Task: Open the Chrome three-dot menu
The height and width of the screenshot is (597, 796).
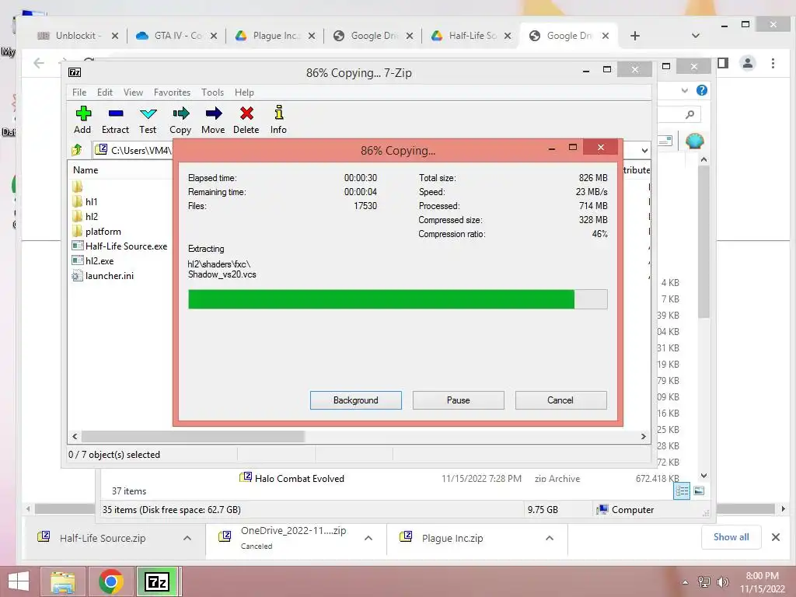Action: coord(773,63)
